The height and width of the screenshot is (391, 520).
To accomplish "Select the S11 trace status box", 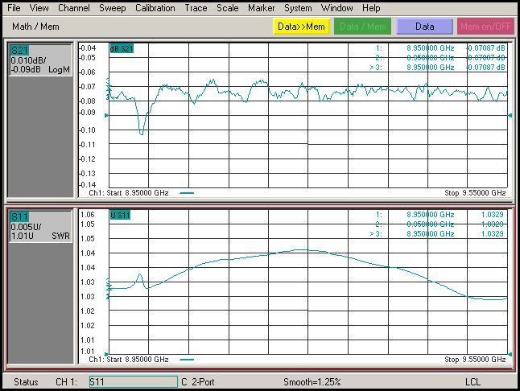I will point(40,227).
